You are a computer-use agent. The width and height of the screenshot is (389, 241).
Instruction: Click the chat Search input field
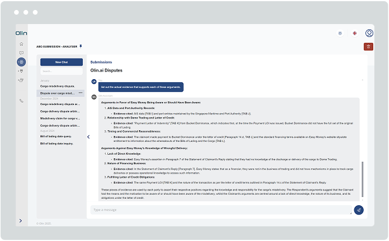click(62, 72)
